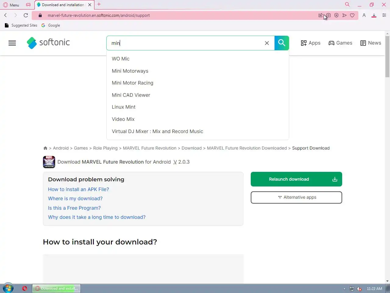The width and height of the screenshot is (390, 293).
Task: Show hidden system tray icons arrow
Action: pyautogui.click(x=344, y=289)
